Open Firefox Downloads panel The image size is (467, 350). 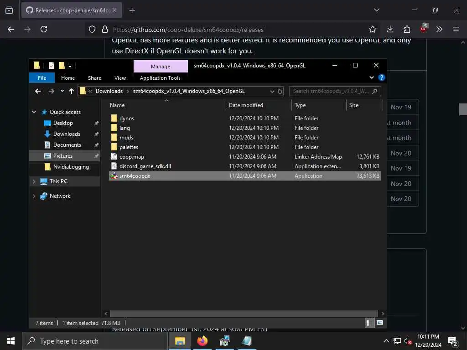[x=390, y=29]
